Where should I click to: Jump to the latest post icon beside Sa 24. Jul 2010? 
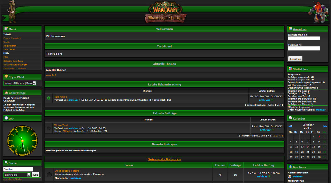[x=269, y=176]
